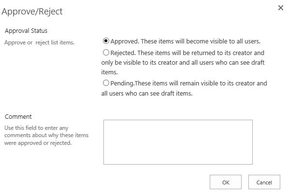The width and height of the screenshot is (288, 196).
Task: Click 'only be visible to its creator' text line
Action: tap(183, 63)
